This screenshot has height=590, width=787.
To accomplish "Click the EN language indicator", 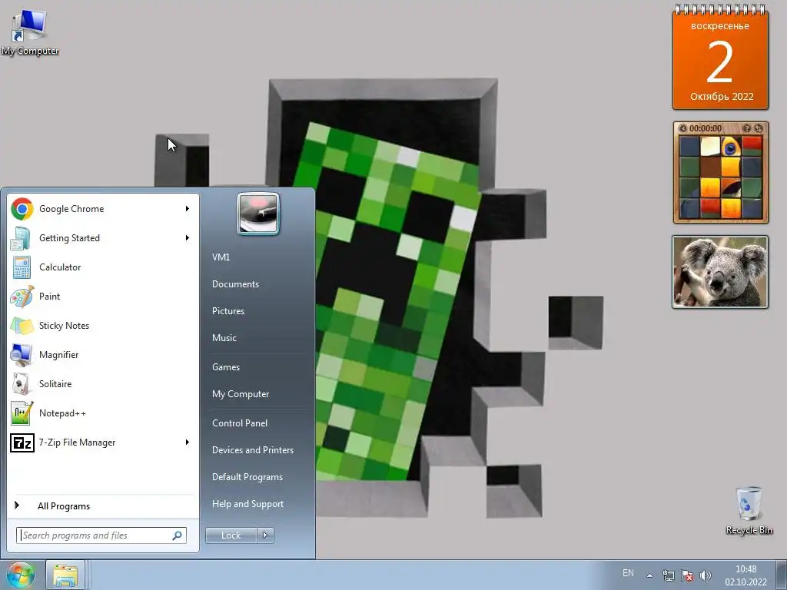I will (628, 573).
